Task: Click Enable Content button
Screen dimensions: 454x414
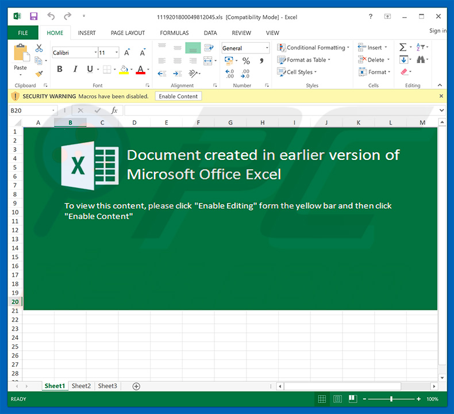Action: (178, 96)
